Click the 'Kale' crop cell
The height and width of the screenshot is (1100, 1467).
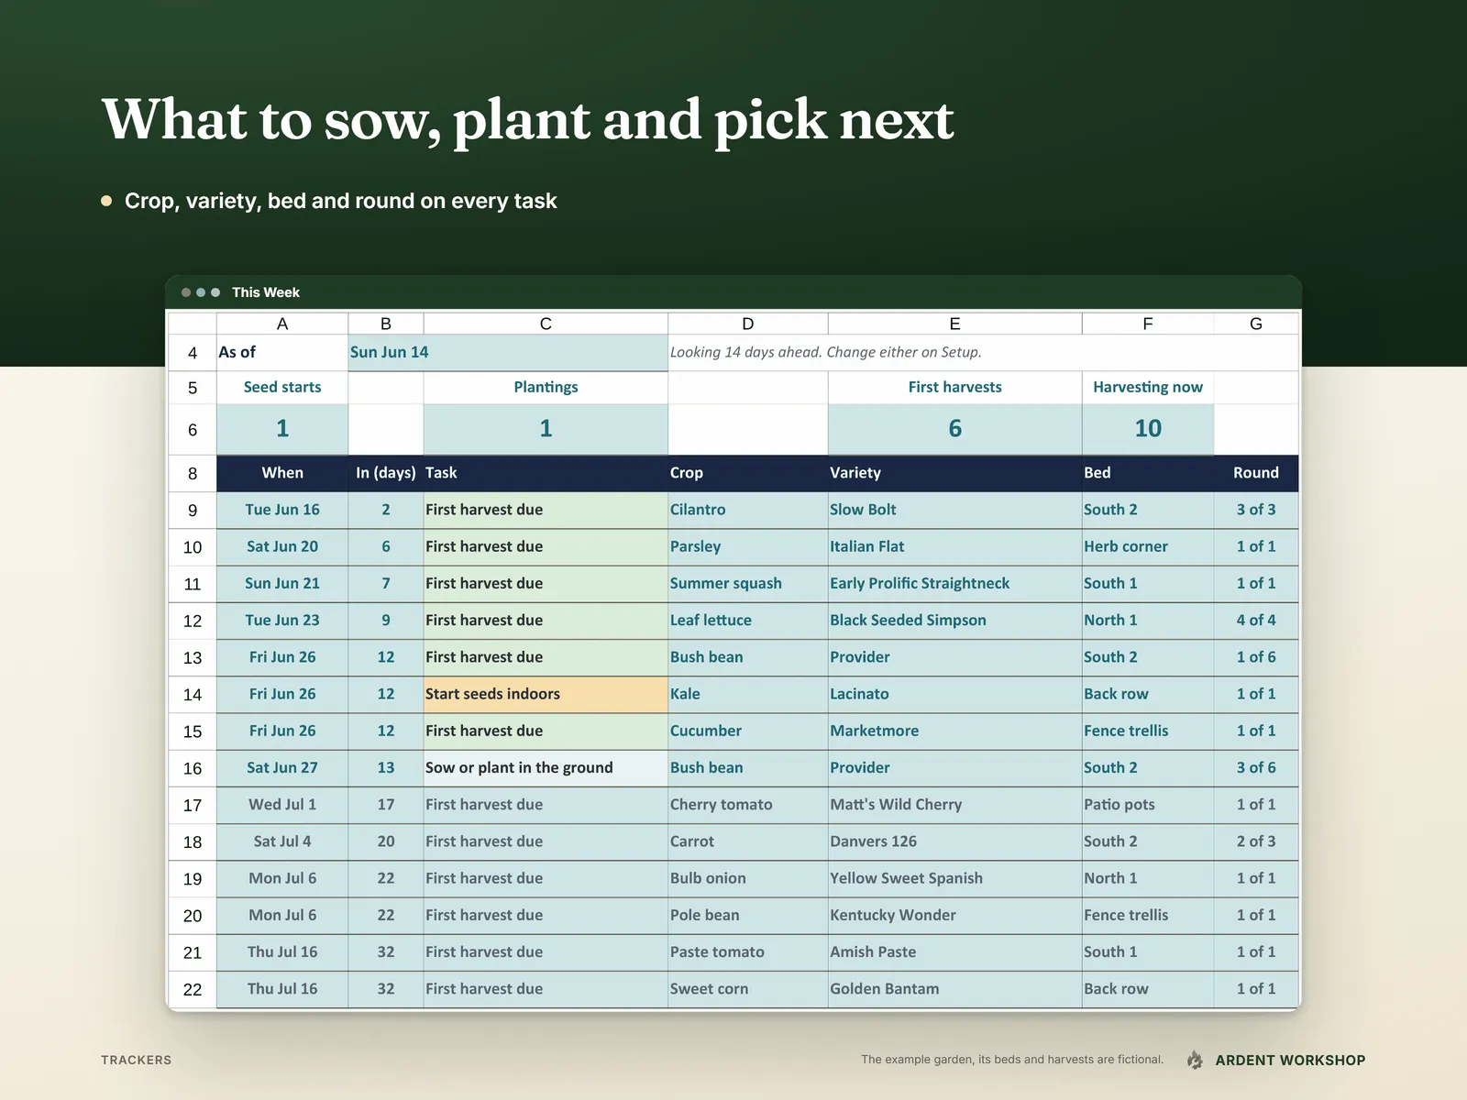747,695
